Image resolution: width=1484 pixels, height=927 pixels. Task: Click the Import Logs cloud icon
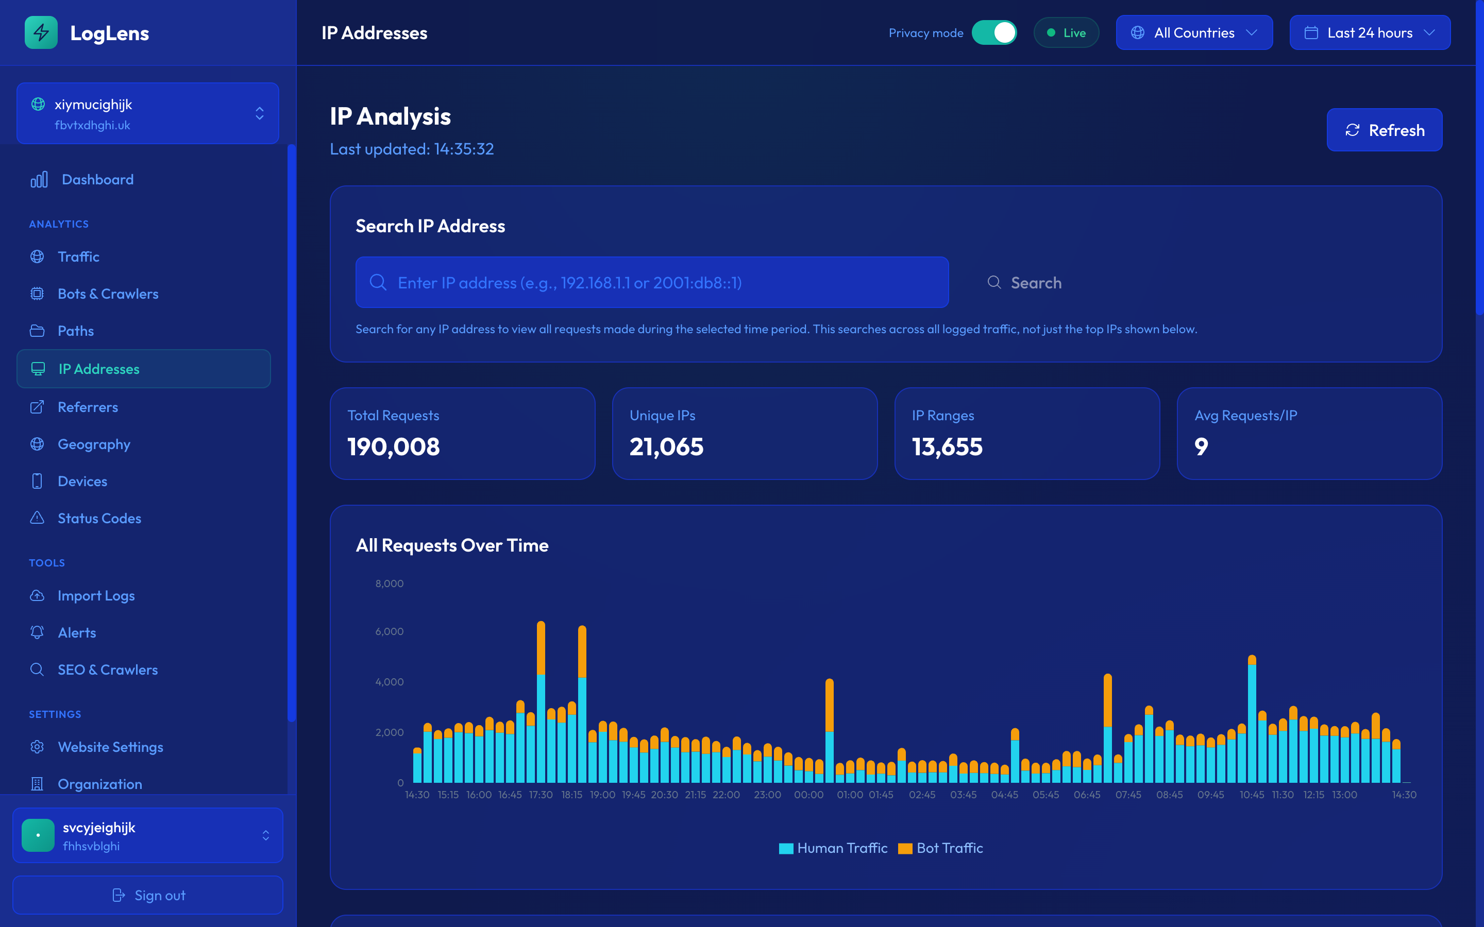(x=37, y=595)
